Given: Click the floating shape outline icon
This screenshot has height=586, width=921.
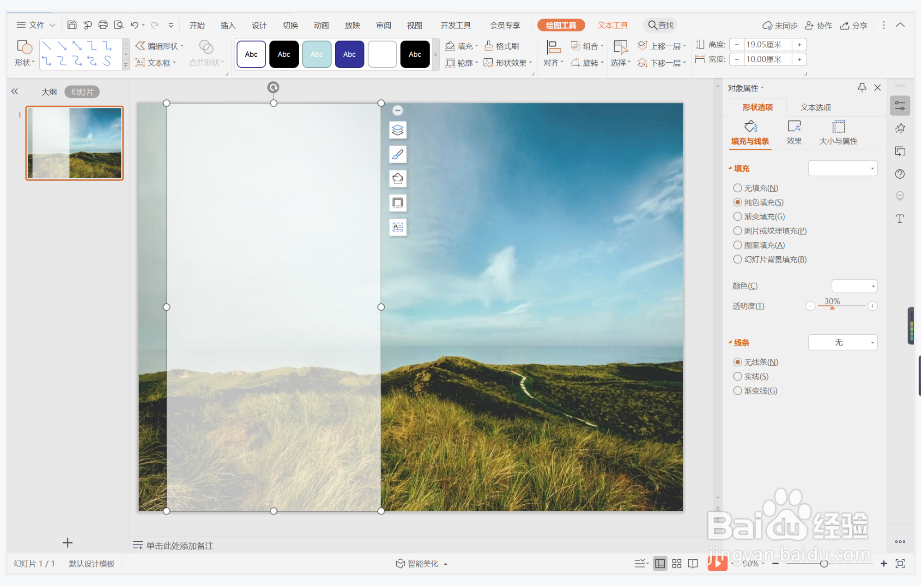Looking at the screenshot, I should pyautogui.click(x=398, y=203).
